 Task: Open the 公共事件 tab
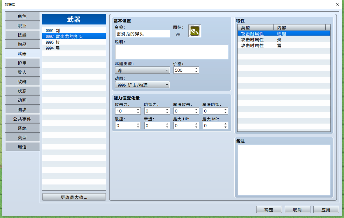(x=22, y=119)
